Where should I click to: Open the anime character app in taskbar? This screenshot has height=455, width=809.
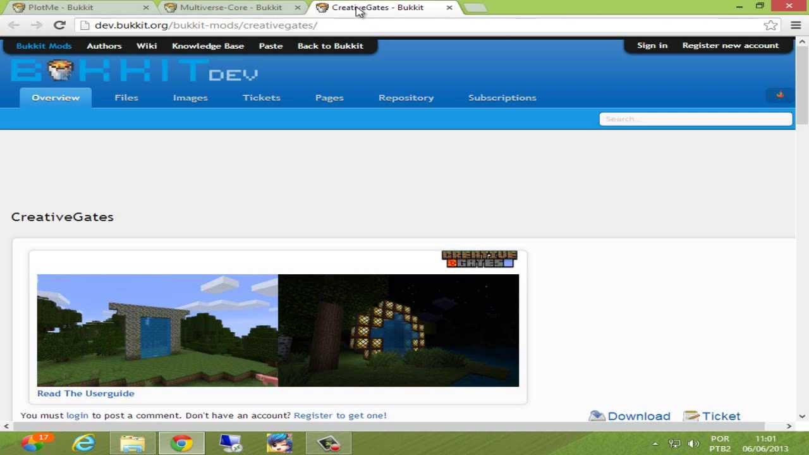click(279, 444)
